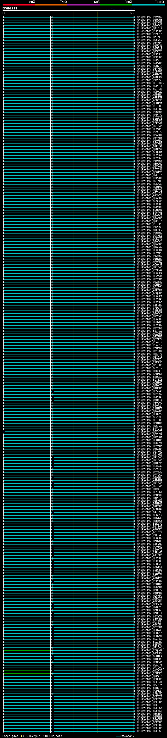Select alignment label UniRef100_Q31DG1
Screen dimensions: 167x738
click(150, 492)
